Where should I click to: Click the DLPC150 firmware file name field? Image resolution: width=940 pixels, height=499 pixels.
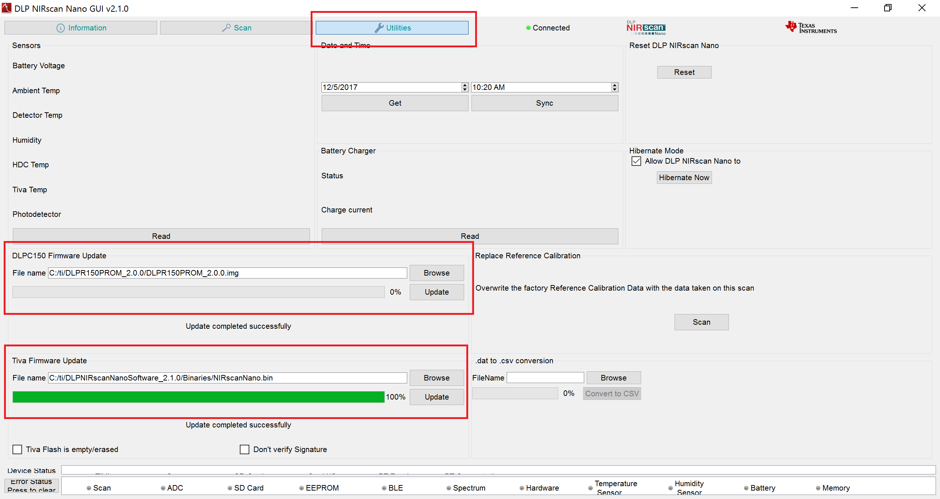point(227,273)
